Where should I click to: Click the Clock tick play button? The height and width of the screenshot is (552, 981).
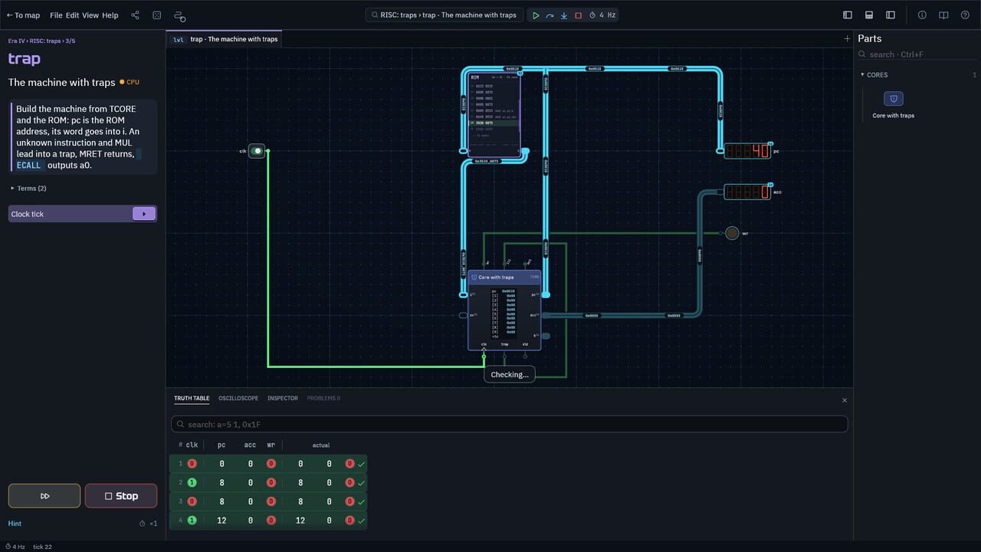tap(144, 214)
